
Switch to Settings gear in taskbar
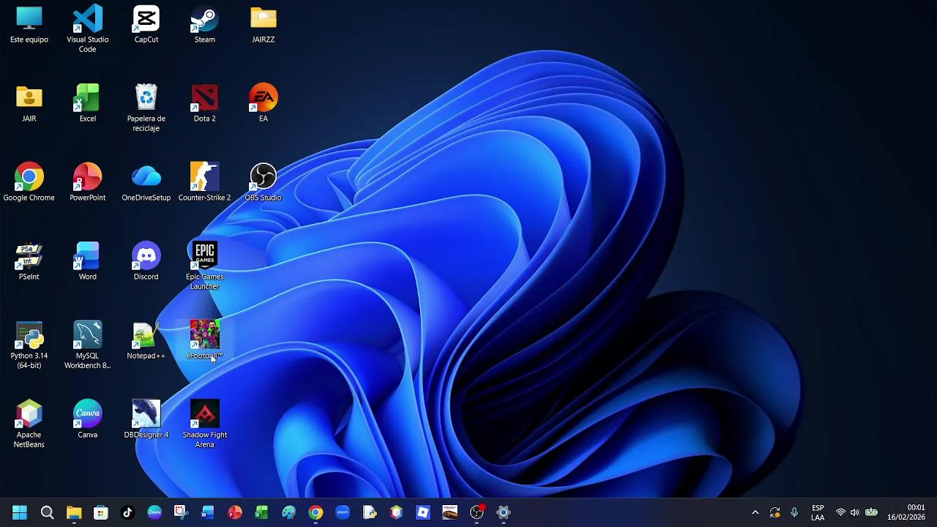(504, 512)
